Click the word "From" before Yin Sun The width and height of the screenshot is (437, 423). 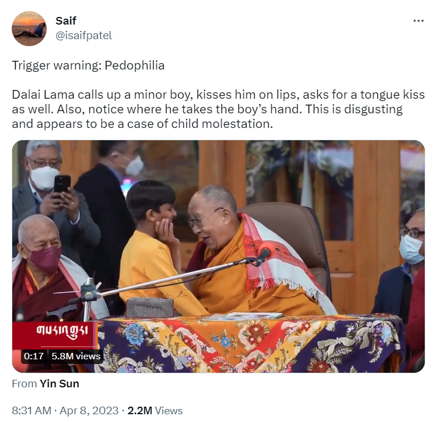[25, 384]
